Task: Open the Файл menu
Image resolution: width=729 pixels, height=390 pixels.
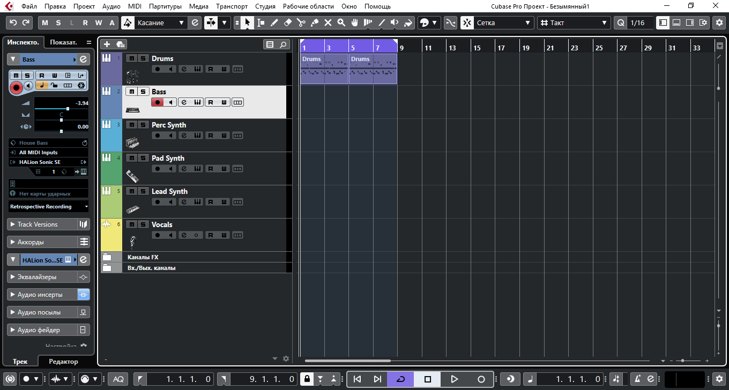Action: click(x=30, y=6)
